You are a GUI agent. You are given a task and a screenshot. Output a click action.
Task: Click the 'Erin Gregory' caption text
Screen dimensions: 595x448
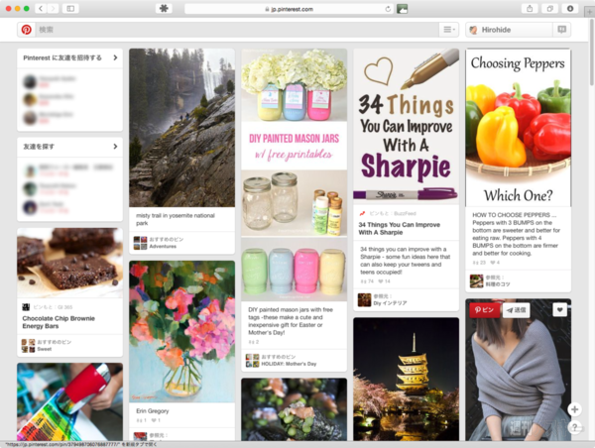tap(153, 410)
